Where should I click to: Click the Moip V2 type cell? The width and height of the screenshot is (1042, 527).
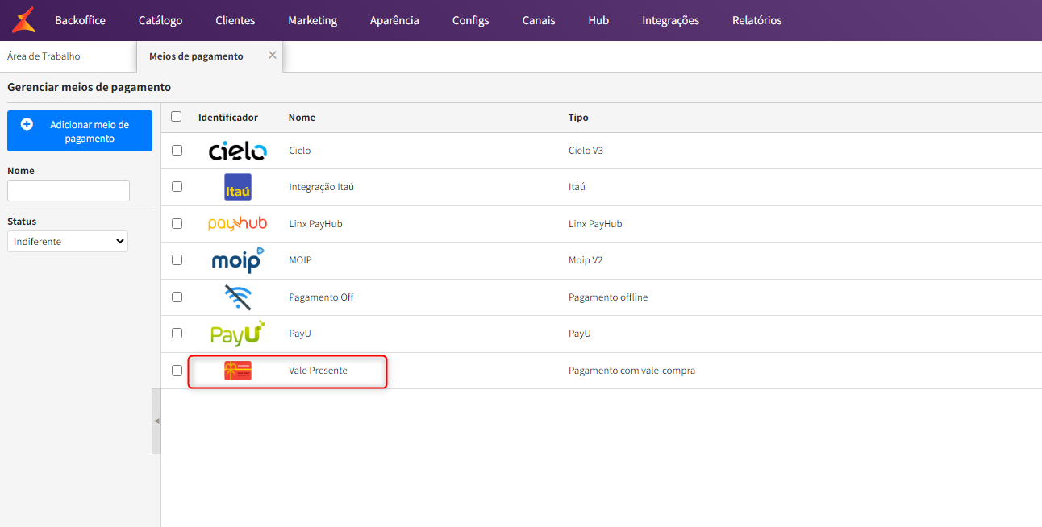point(586,260)
